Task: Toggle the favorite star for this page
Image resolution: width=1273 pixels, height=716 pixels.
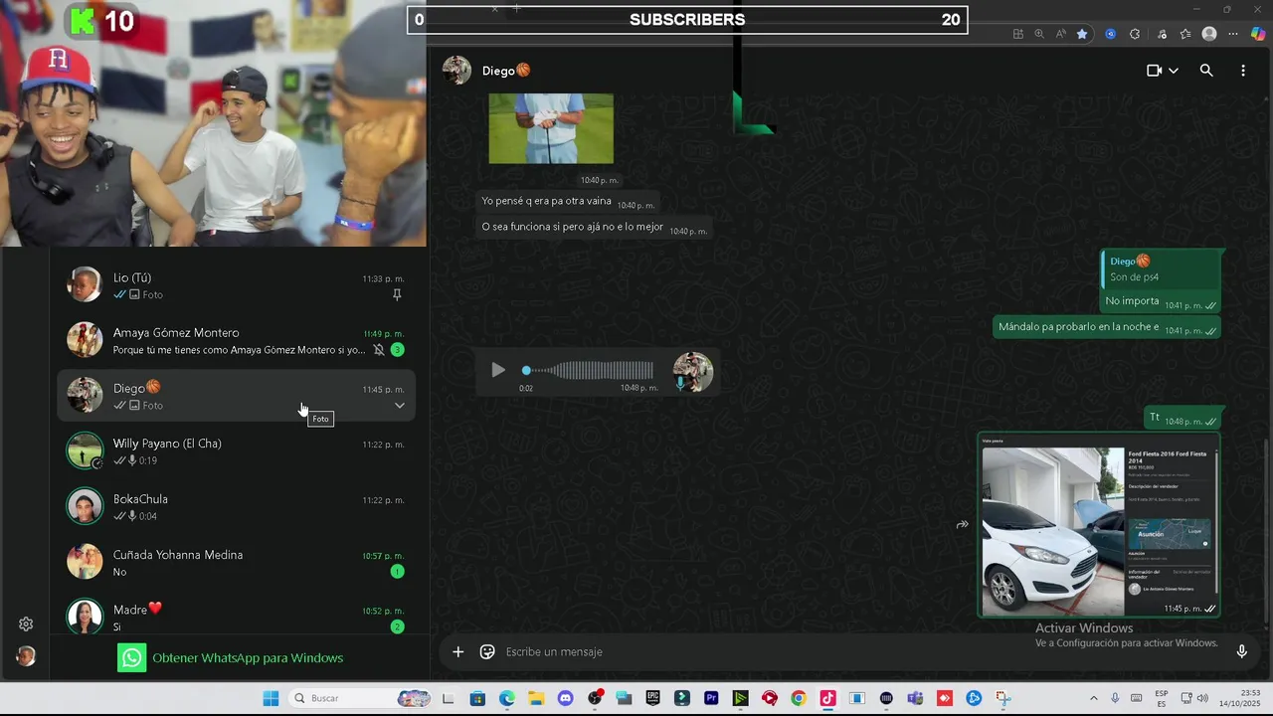Action: tap(1082, 34)
